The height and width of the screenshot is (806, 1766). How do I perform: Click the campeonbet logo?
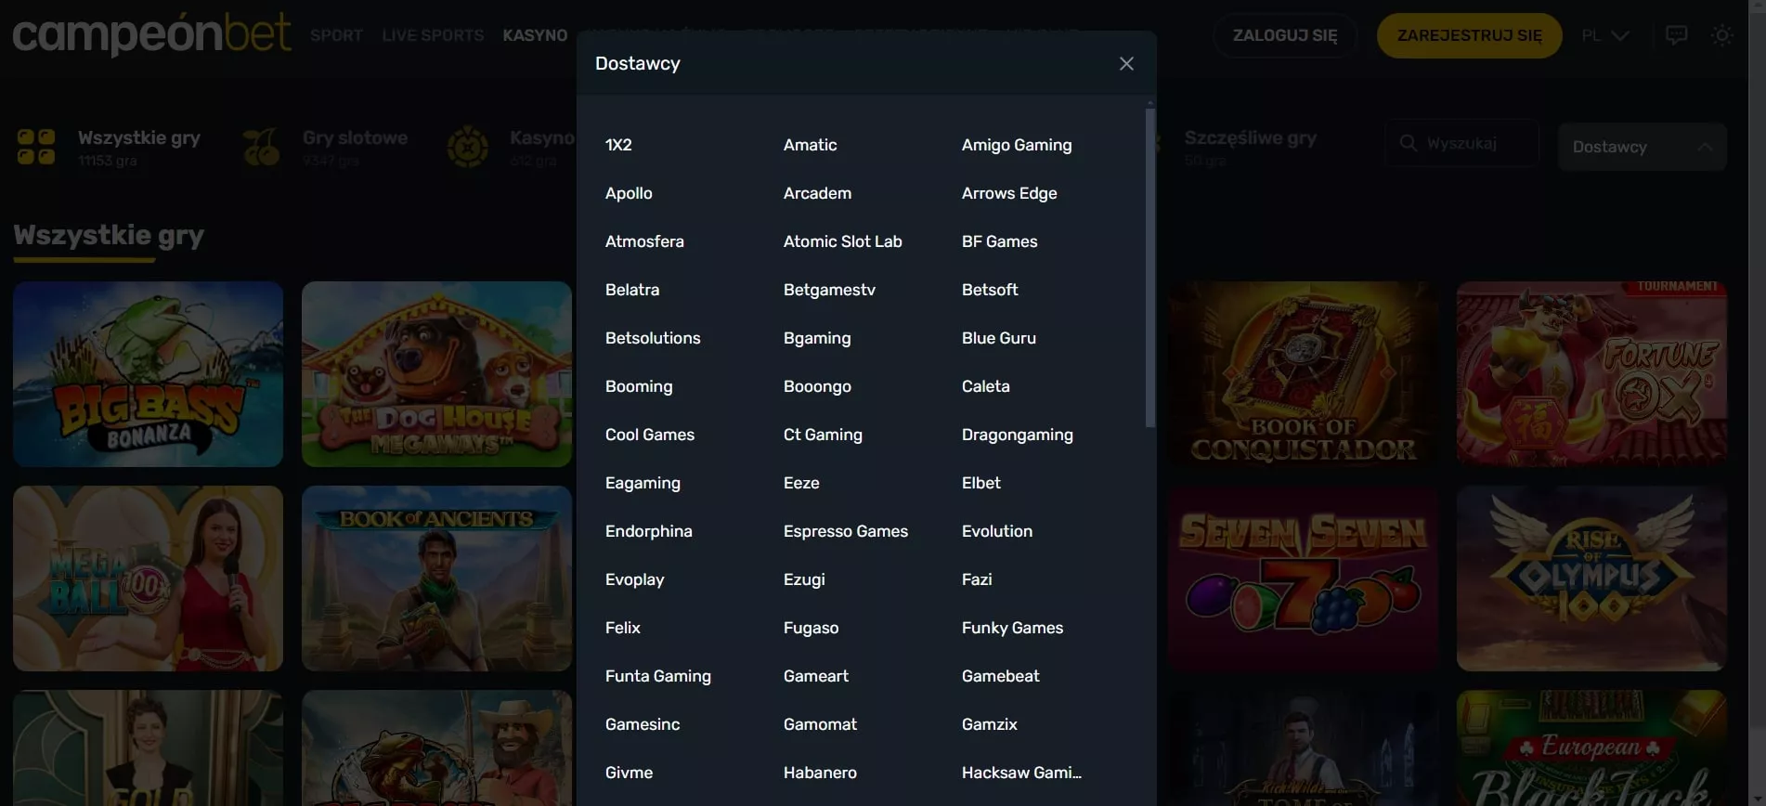tap(151, 34)
